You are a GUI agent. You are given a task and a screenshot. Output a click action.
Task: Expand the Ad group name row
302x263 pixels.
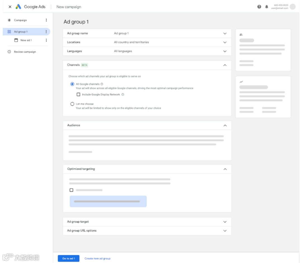tap(225, 34)
